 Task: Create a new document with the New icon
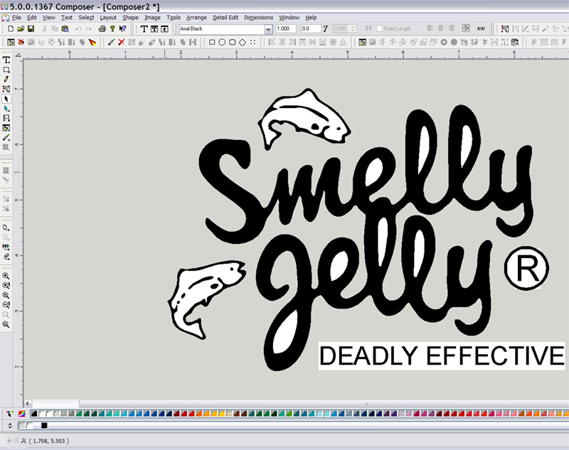pos(11,28)
